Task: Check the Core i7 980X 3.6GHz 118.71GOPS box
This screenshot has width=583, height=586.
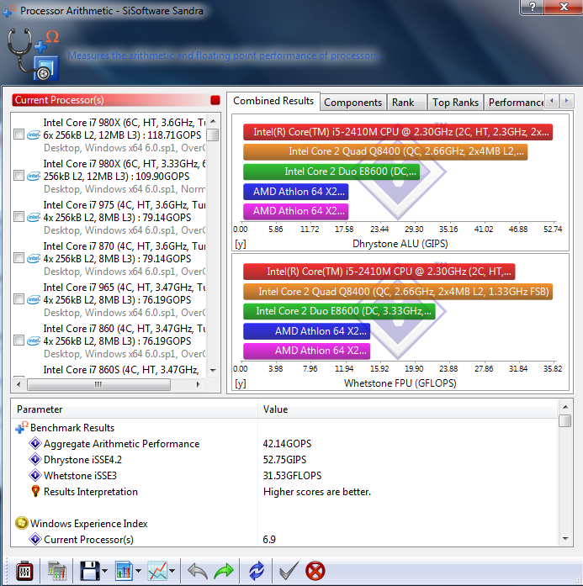Action: point(19,135)
